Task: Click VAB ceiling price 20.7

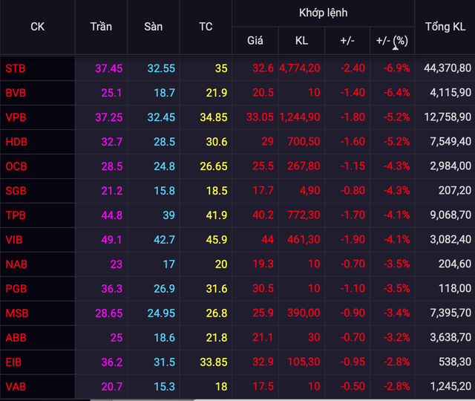Action: 111,387
